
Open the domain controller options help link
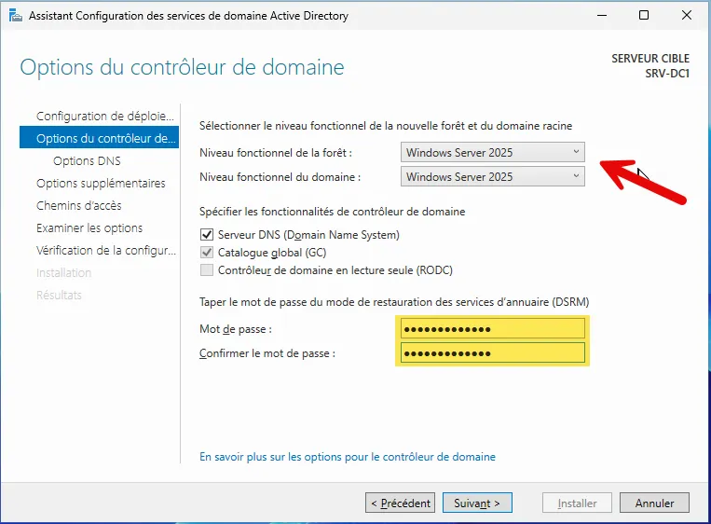[x=348, y=457]
